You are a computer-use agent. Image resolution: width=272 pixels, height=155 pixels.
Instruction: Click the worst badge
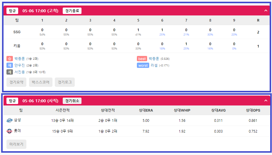coord(143,65)
